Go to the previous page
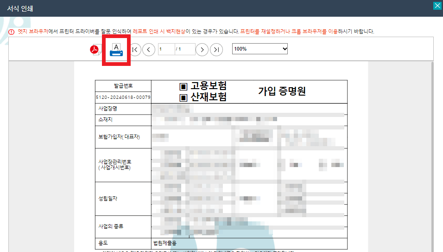This screenshot has height=252, width=443. (x=149, y=50)
